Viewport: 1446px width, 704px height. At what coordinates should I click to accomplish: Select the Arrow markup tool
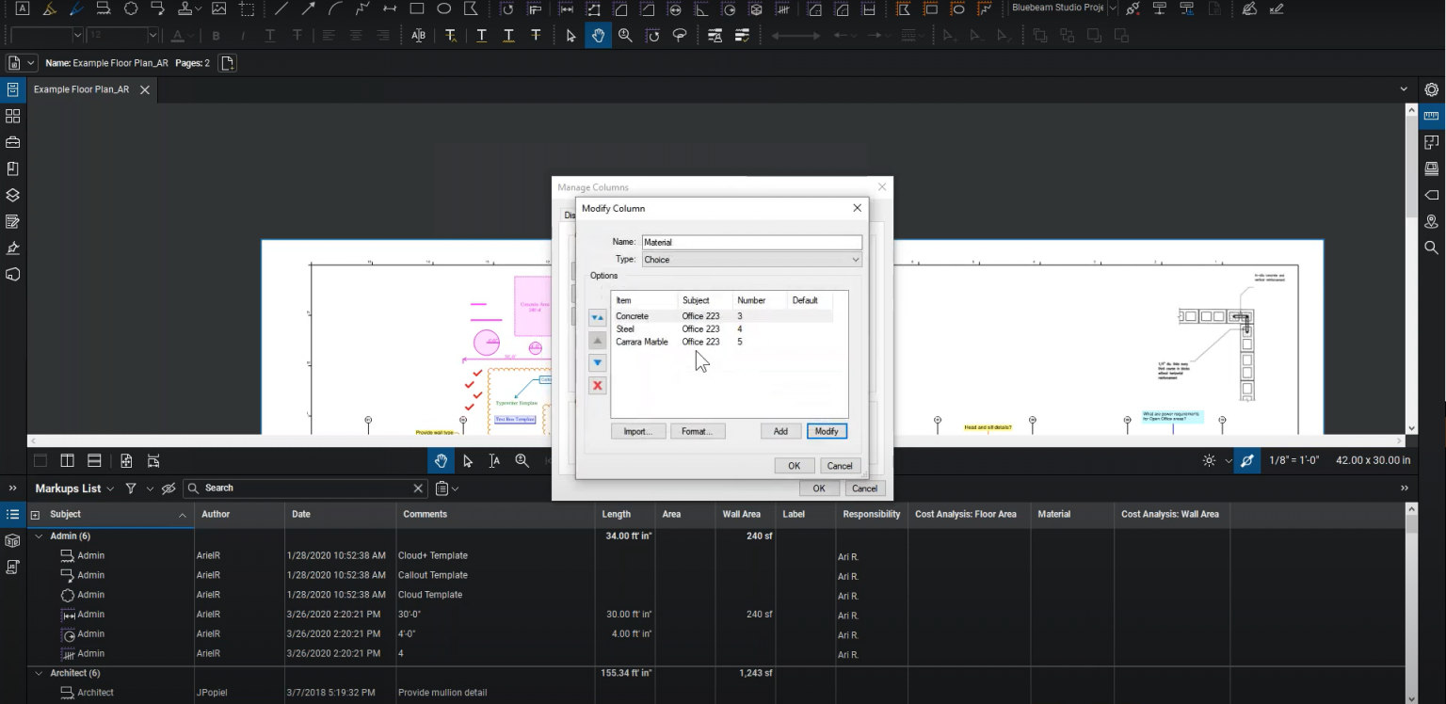(308, 8)
